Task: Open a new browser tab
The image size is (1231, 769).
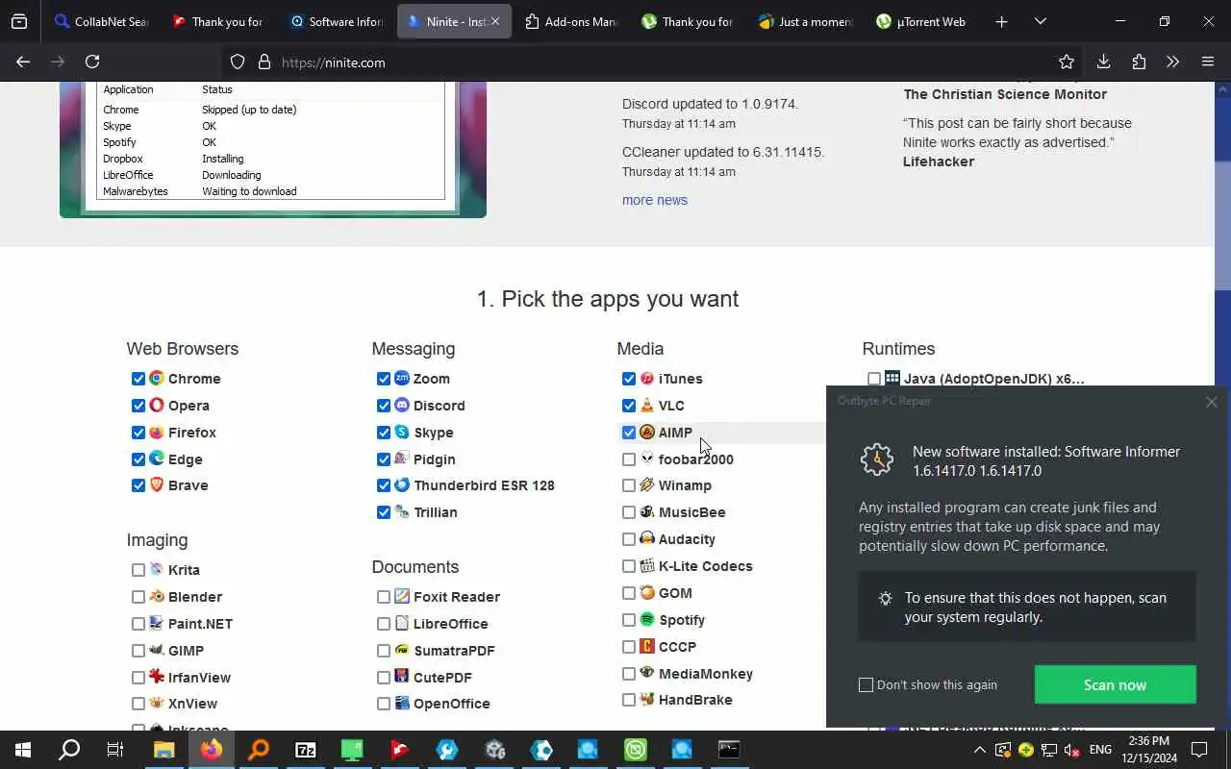Action: pos(1001,21)
